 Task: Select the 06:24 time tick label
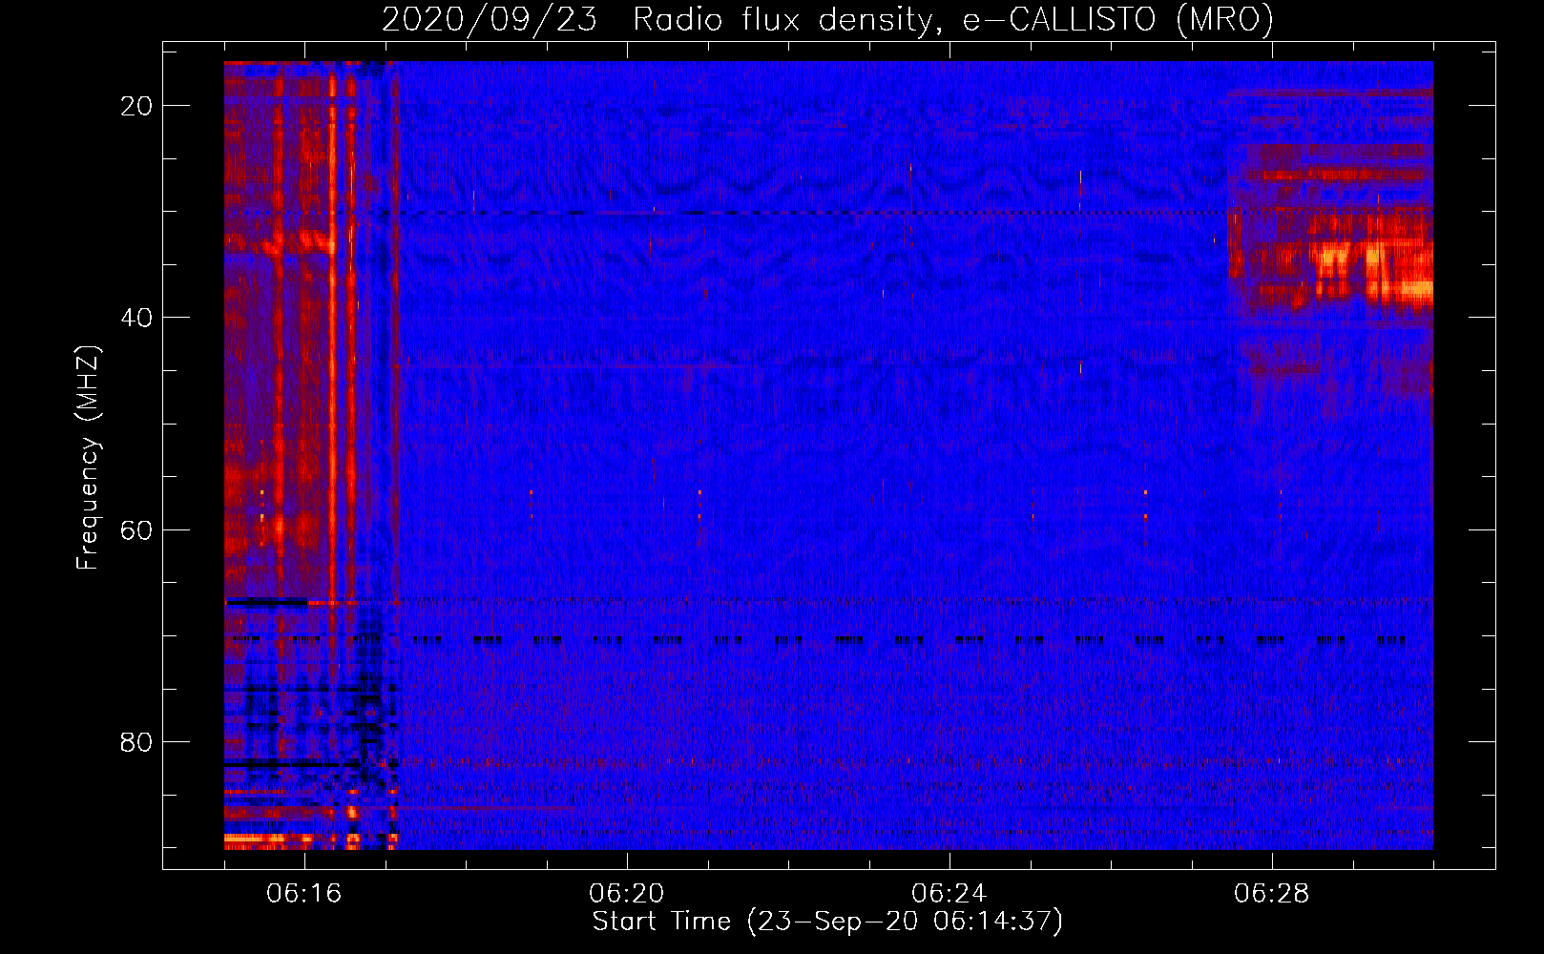pos(949,894)
